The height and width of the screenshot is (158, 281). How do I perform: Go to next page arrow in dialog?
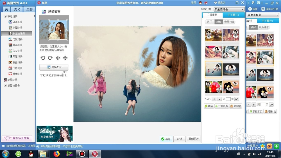(x=219, y=99)
